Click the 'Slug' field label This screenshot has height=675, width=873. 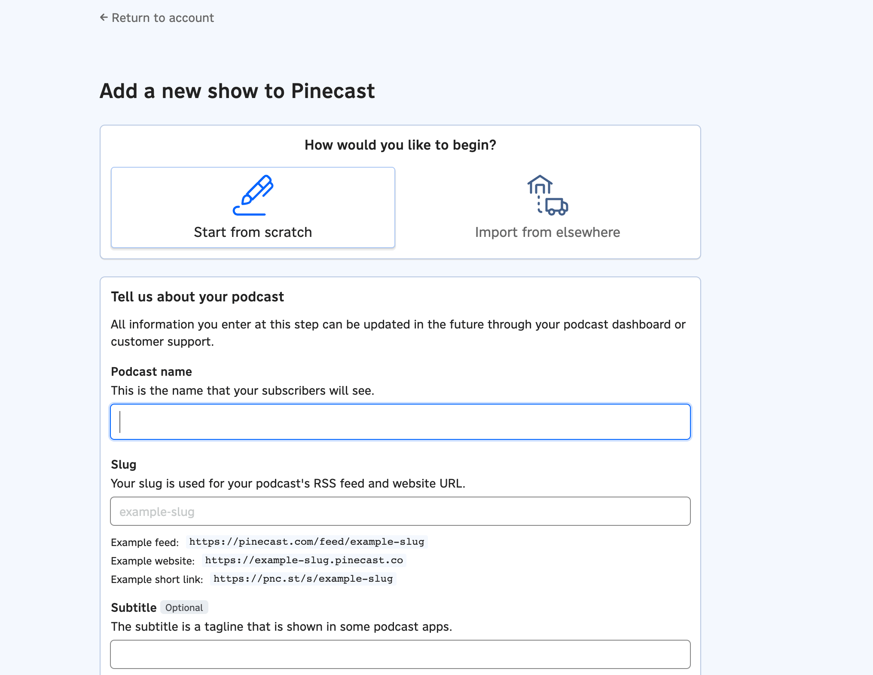[123, 464]
